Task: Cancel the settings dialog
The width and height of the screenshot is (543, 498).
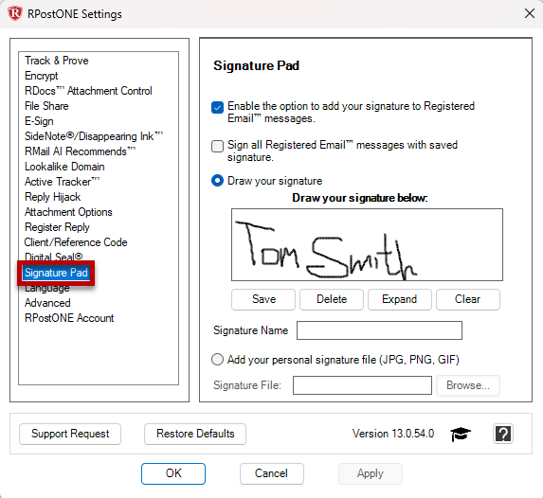Action: [271, 473]
